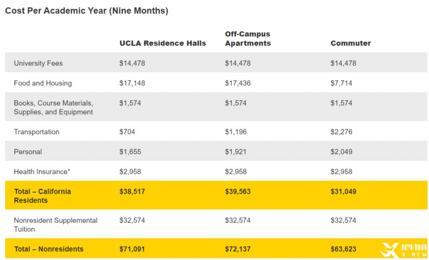Click the Commuter column header
This screenshot has width=429, height=260.
351,43
